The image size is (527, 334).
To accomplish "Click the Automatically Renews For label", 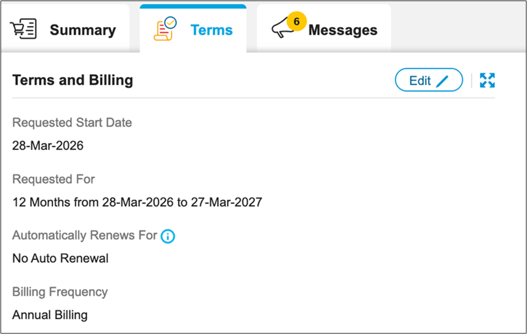I will [x=85, y=235].
